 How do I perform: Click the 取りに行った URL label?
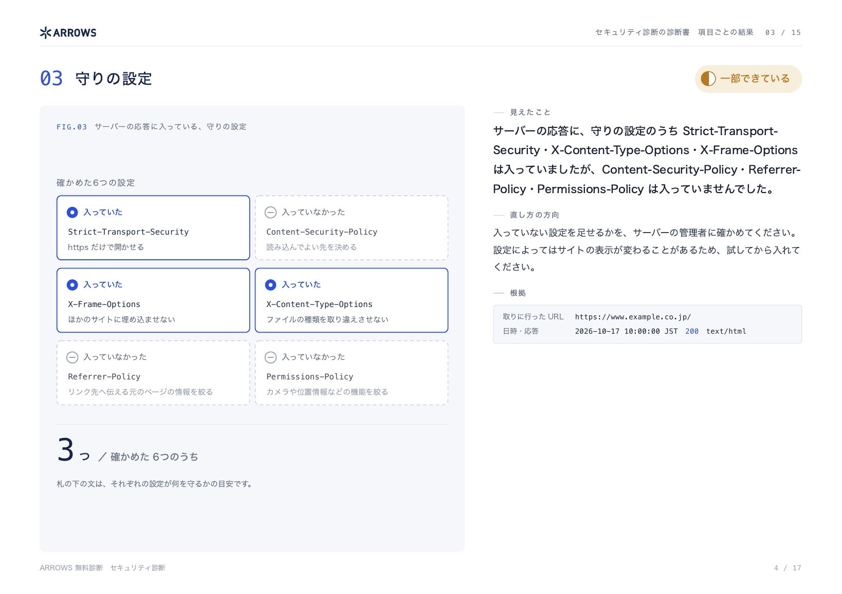pos(533,317)
